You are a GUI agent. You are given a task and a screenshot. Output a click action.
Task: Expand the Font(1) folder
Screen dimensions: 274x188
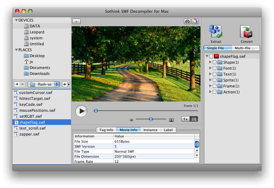[210, 68]
